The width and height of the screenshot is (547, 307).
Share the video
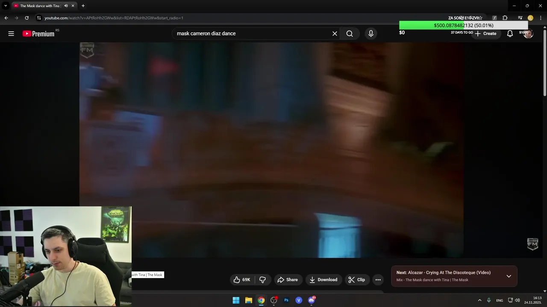[287, 280]
